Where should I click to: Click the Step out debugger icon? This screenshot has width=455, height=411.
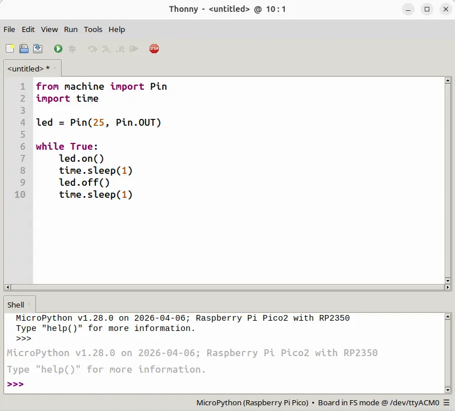(120, 49)
